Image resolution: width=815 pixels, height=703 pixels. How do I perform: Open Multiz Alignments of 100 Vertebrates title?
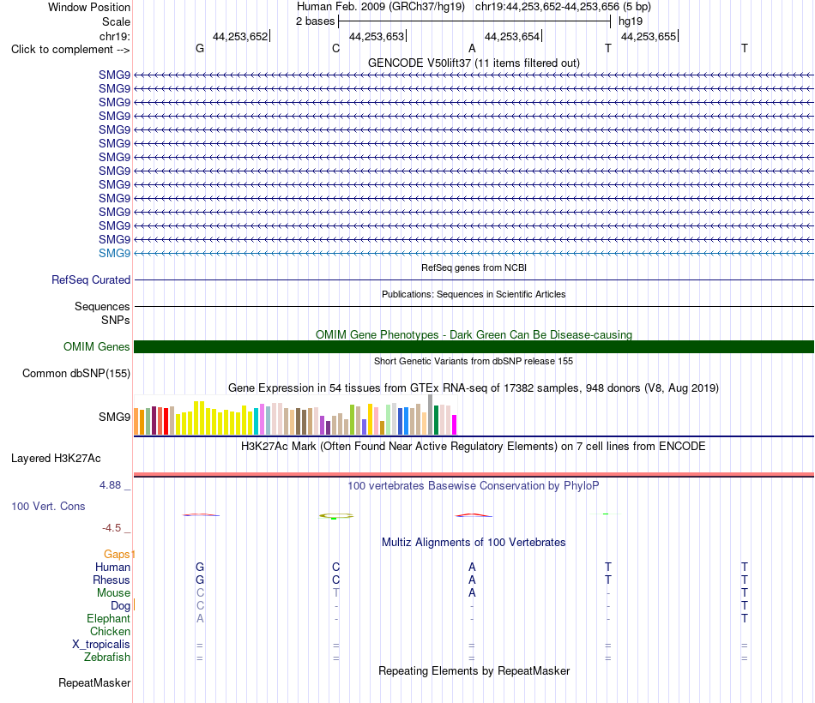click(x=474, y=543)
